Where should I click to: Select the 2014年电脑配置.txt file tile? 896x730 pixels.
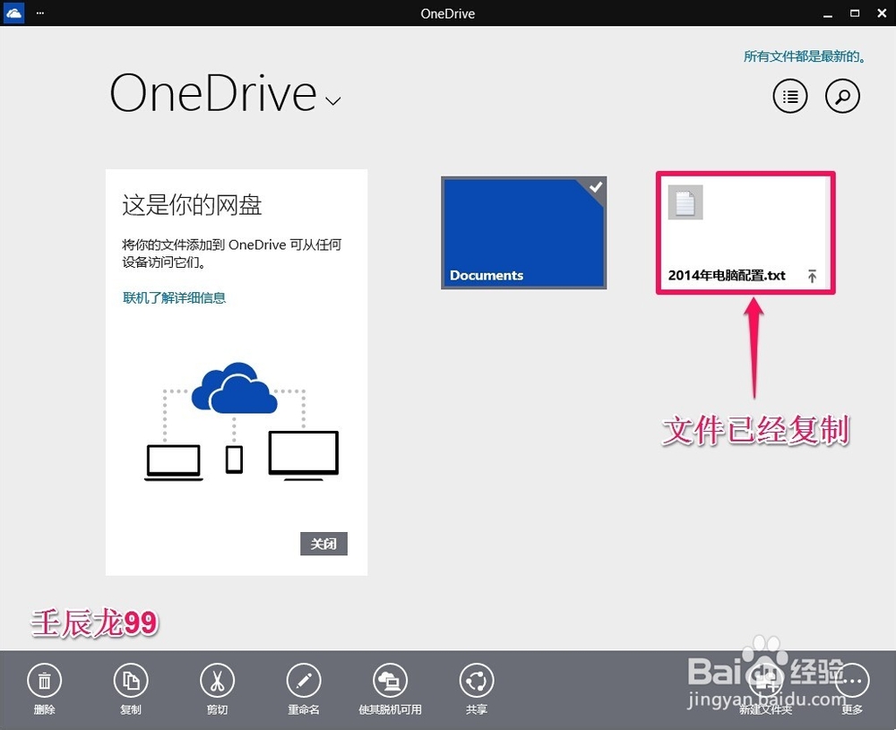pos(745,233)
